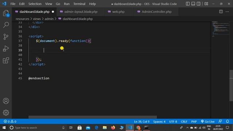The height and width of the screenshot is (131, 233).
Task: Show hidden system tray icons
Action: [x=187, y=128]
